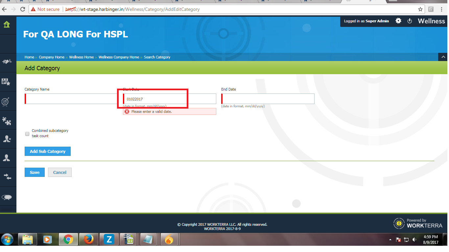Click the chat bubbles sidebar icon
The width and height of the screenshot is (449, 252).
pos(7,197)
